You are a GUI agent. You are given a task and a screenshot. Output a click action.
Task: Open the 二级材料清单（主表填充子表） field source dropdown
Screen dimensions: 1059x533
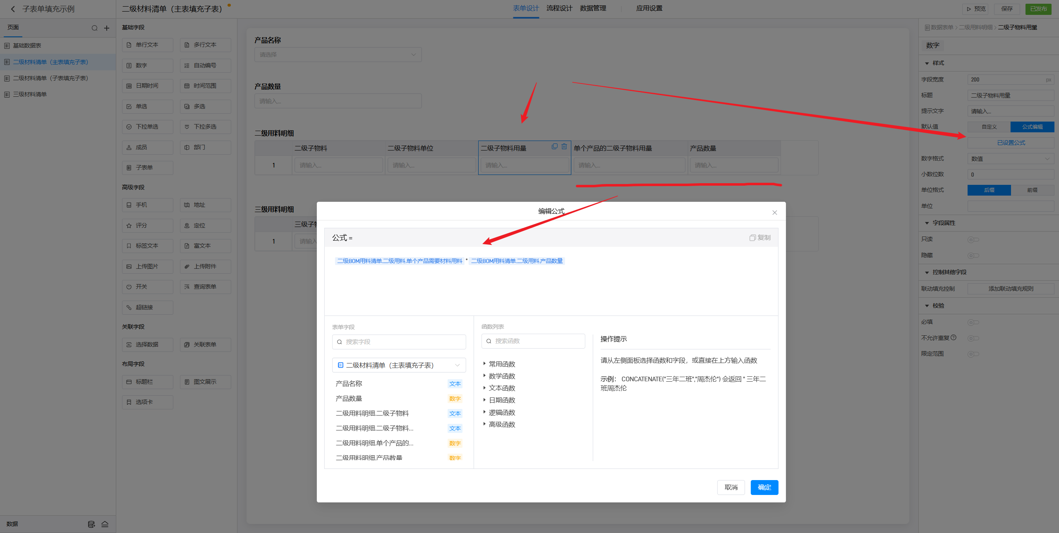pyautogui.click(x=399, y=365)
